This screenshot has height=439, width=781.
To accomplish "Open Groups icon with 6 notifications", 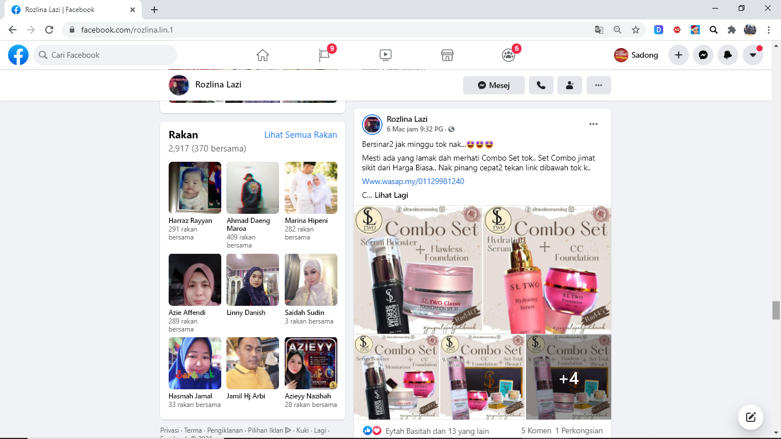I will point(508,55).
